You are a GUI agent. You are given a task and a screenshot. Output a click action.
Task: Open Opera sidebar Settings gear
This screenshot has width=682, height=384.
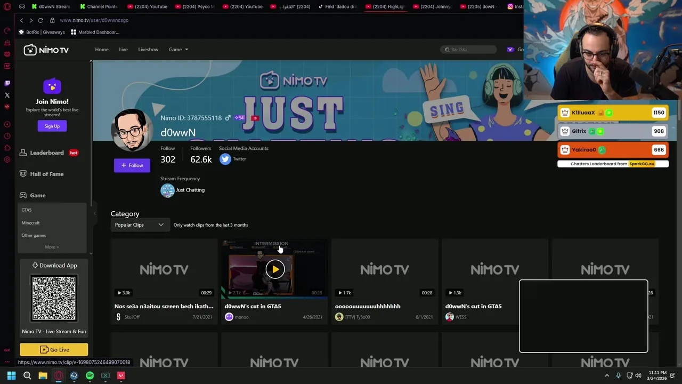7,159
